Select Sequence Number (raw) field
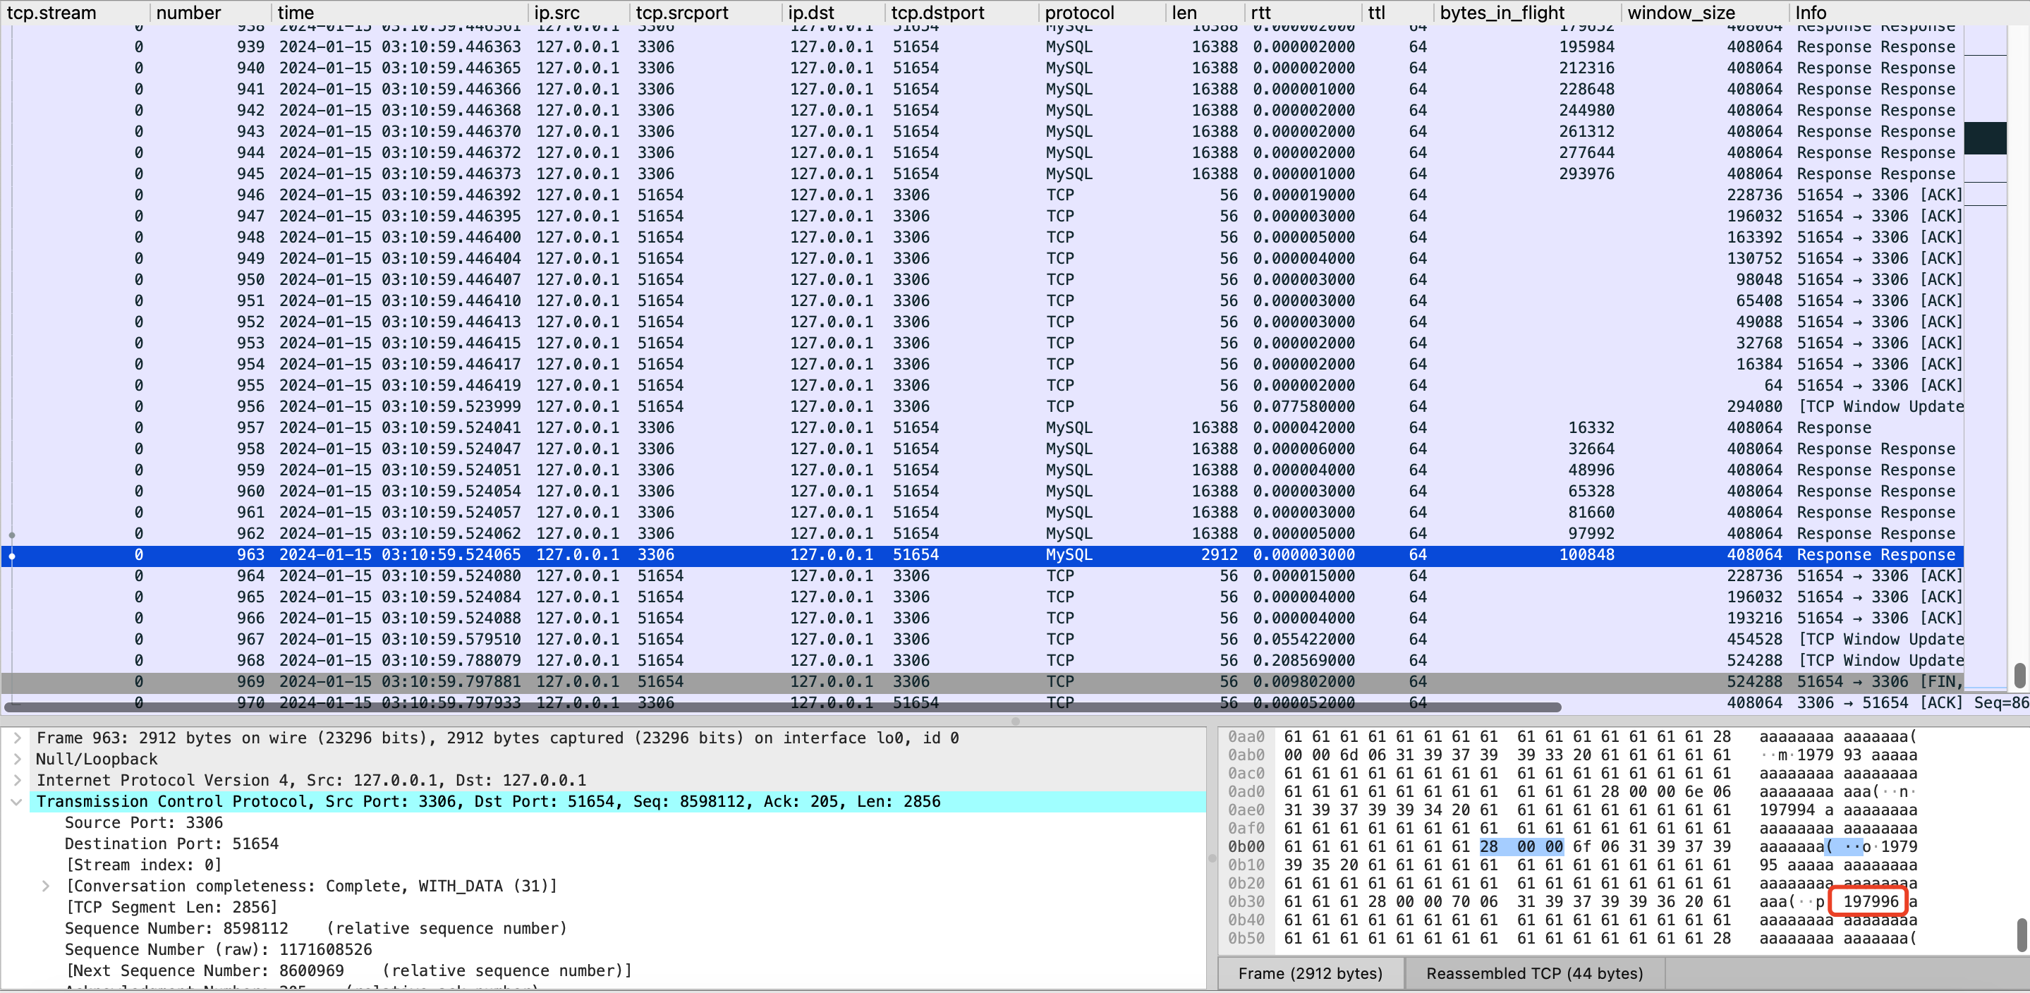This screenshot has width=2030, height=993. pos(218,950)
